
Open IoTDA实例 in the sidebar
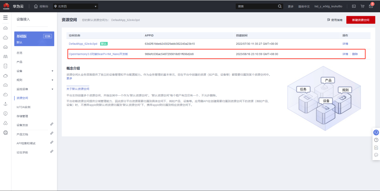click(x=23, y=107)
